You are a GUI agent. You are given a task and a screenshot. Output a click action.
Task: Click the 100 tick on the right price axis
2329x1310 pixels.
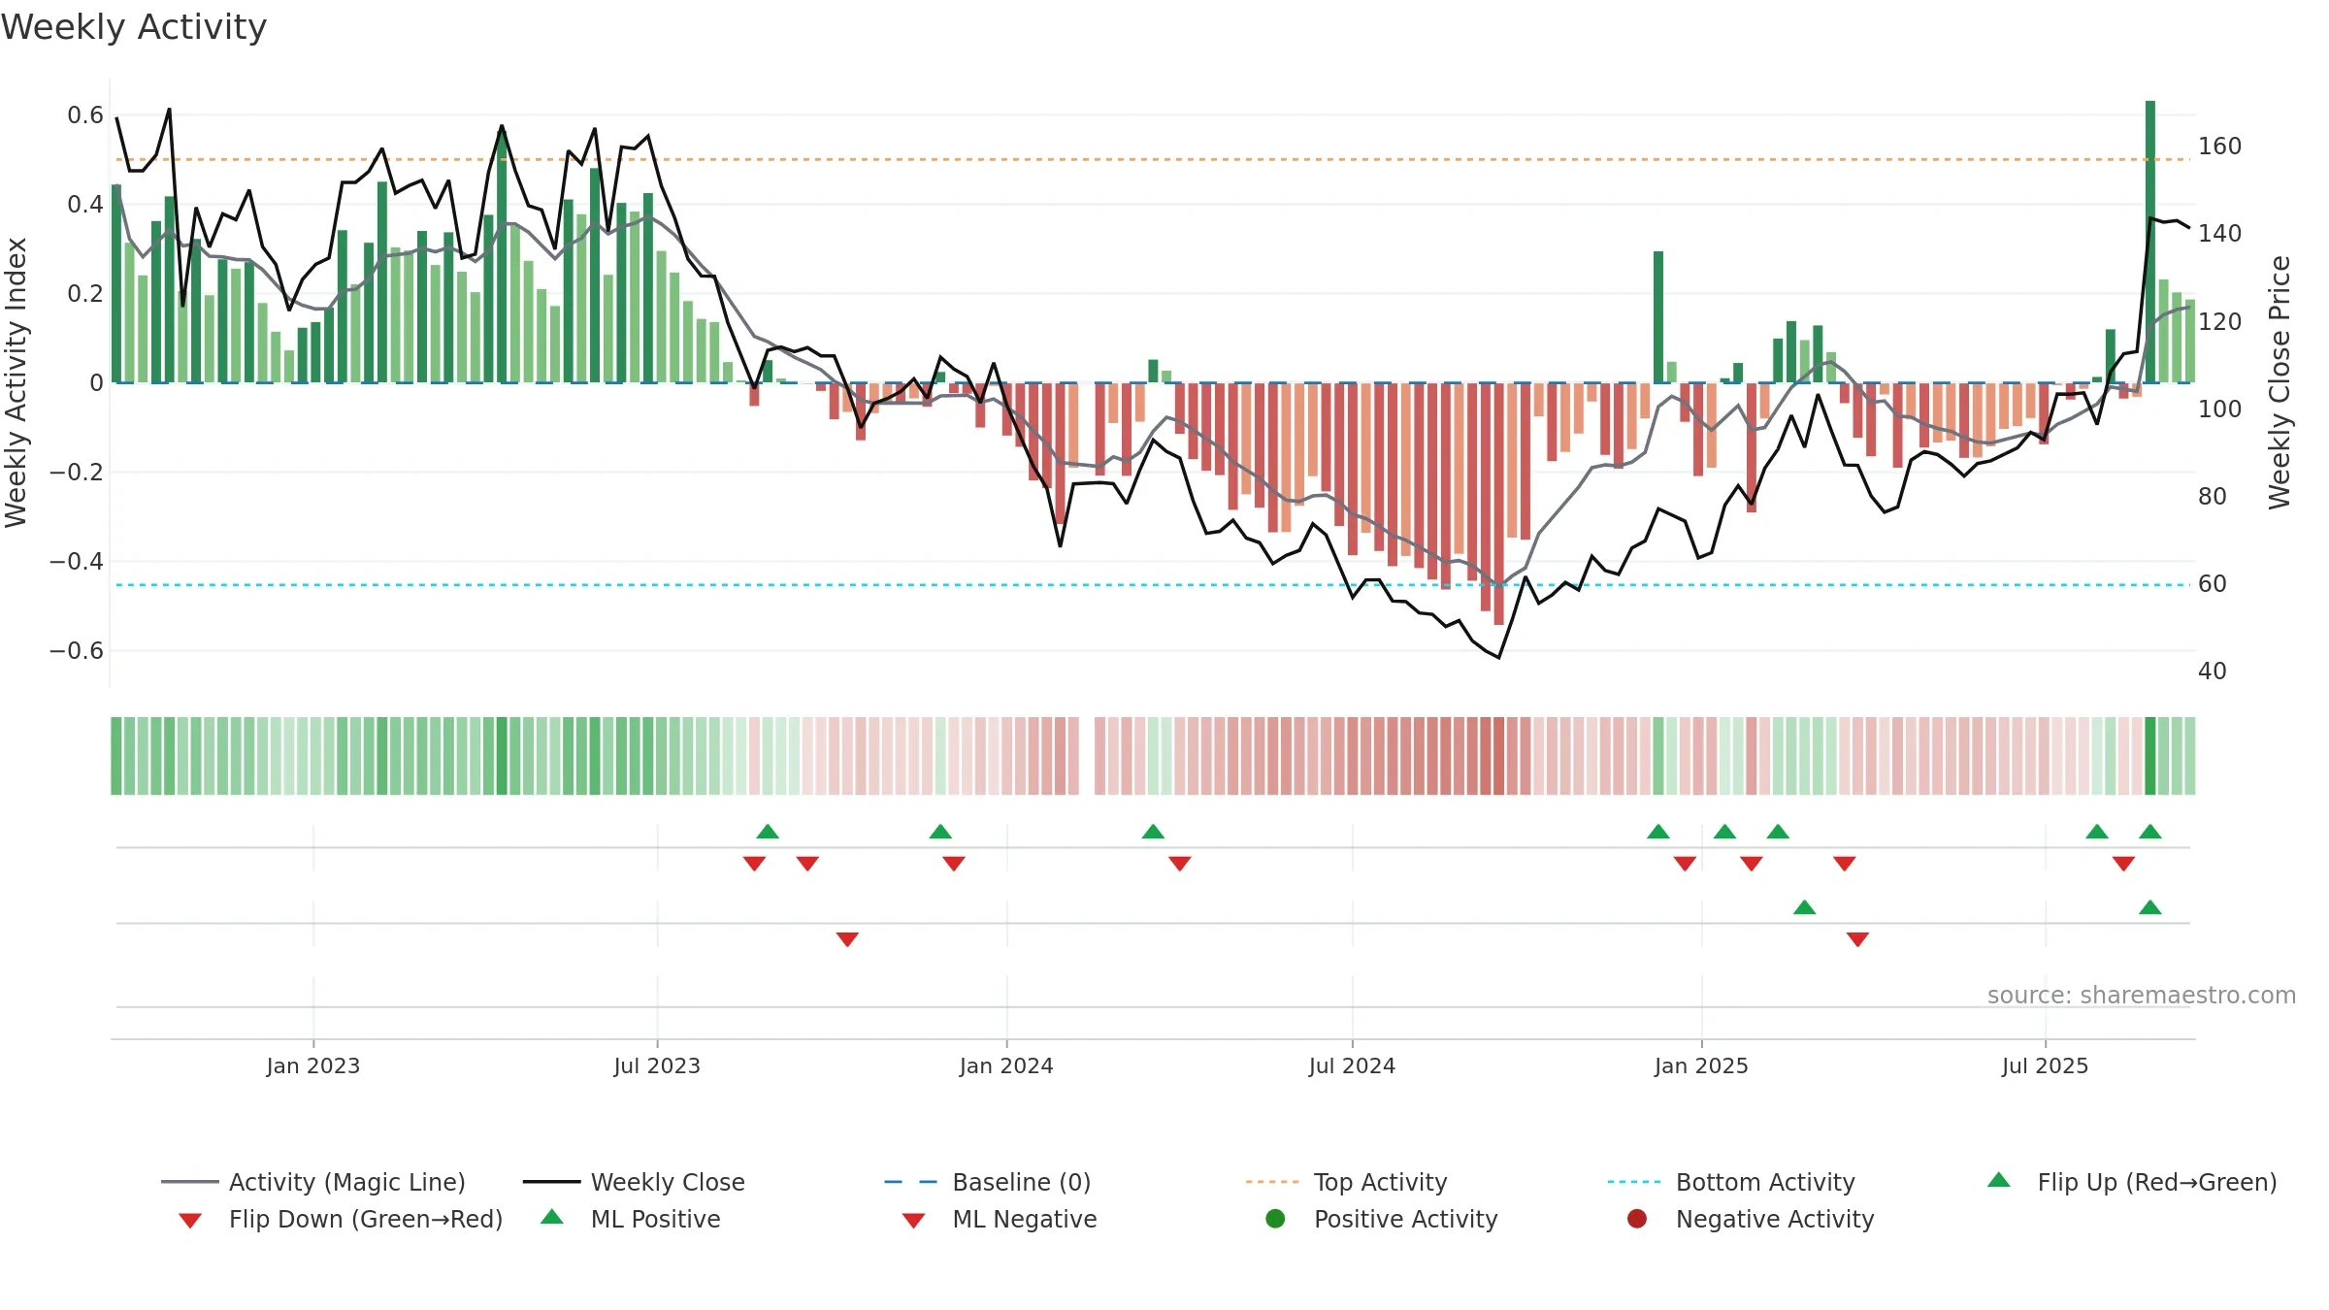pos(2220,409)
